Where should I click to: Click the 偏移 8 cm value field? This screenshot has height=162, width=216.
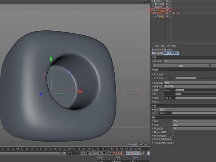tap(170, 90)
